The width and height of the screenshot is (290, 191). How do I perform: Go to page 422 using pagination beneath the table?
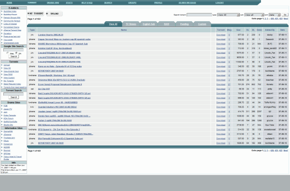pos(281,151)
